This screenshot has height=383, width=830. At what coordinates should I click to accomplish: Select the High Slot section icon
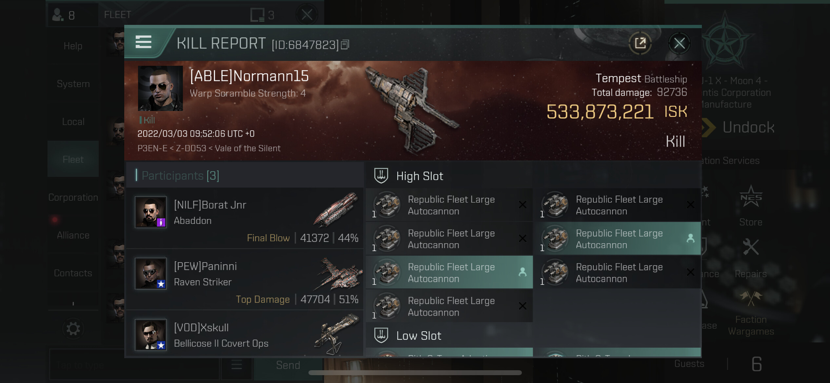point(381,176)
